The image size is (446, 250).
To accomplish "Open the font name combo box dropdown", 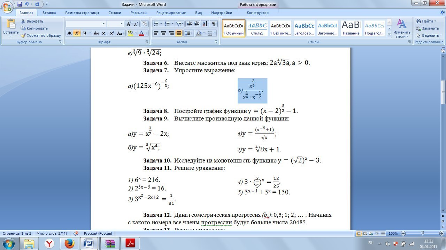I will [103, 24].
